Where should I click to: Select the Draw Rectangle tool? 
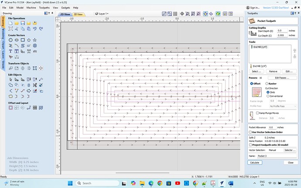[23, 40]
